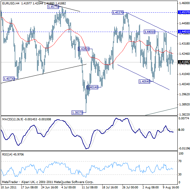The width and height of the screenshot is (190, 190).
Task: Click the 1.40730 price label
Action: point(9,79)
